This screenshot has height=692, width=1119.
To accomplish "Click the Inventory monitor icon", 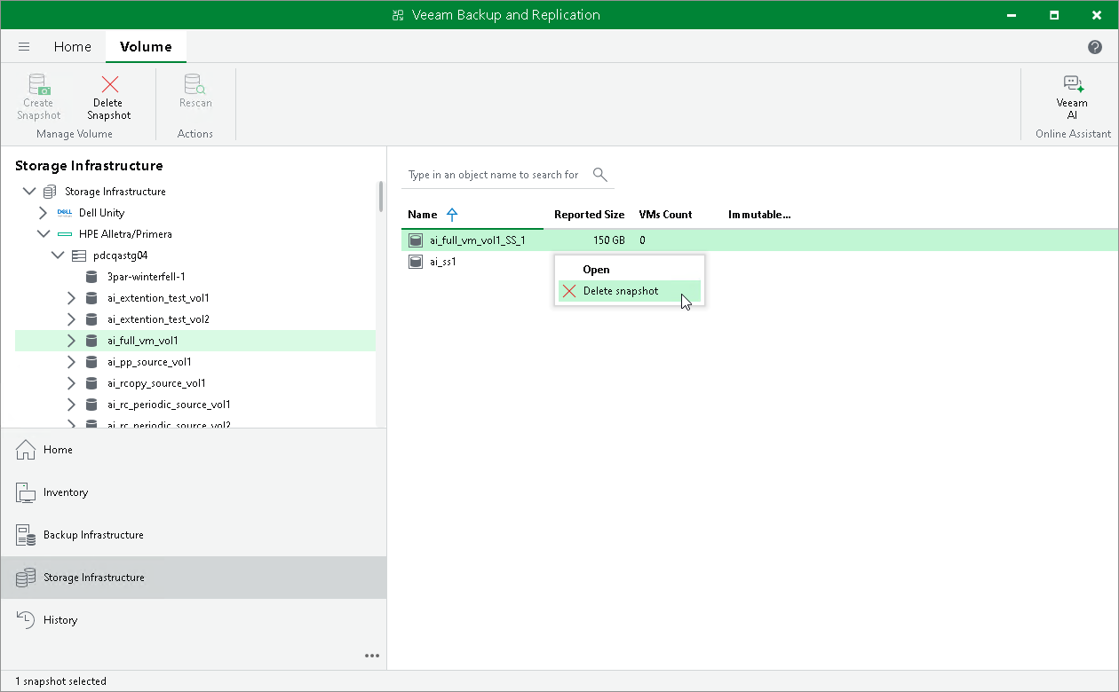I will (x=26, y=492).
